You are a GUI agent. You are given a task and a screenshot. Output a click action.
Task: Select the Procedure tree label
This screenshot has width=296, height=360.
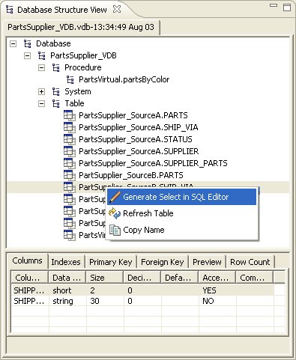[x=83, y=67]
